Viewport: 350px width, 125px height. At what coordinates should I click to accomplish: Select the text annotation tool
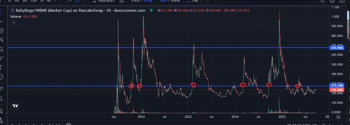pos(1,67)
